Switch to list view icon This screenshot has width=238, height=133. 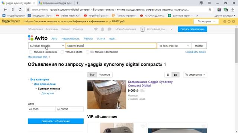click(x=176, y=75)
